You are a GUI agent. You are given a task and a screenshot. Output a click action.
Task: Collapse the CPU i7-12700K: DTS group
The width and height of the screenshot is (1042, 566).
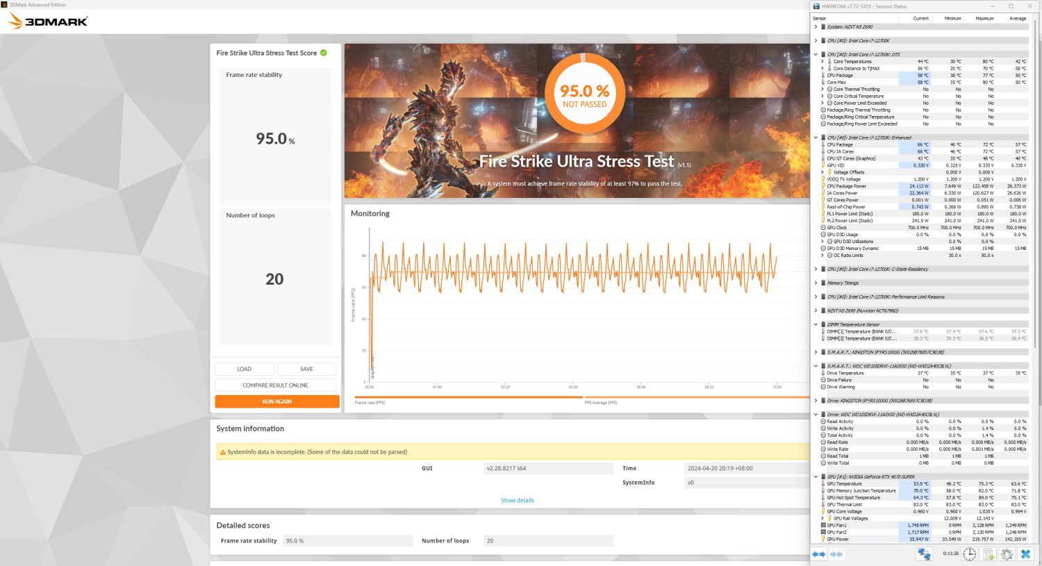coord(816,54)
